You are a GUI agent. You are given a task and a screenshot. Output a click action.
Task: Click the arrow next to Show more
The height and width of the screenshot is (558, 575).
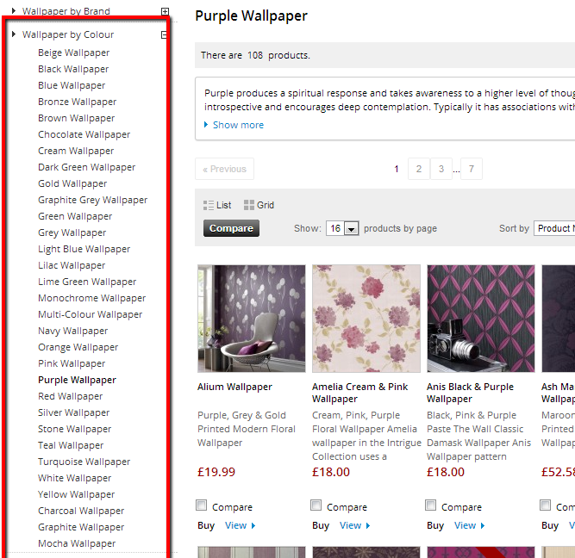(206, 125)
